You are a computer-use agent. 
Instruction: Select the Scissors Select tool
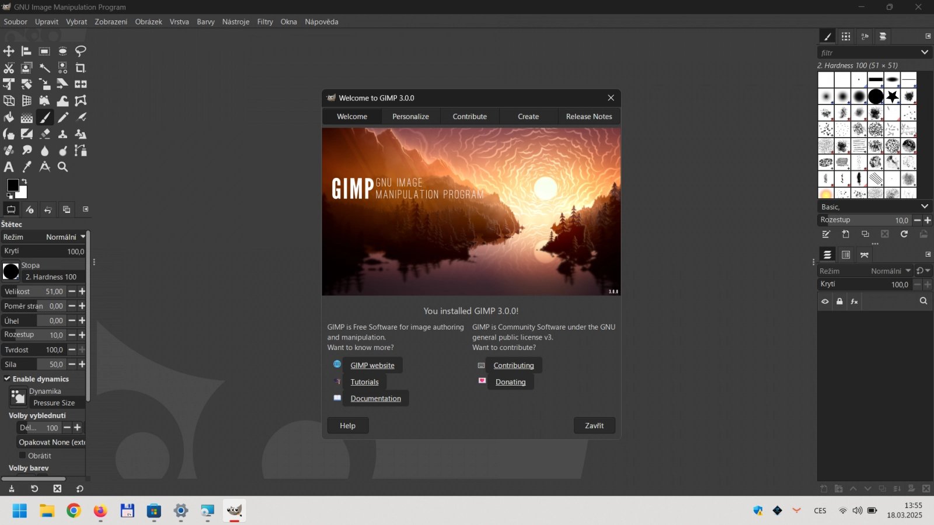click(9, 68)
